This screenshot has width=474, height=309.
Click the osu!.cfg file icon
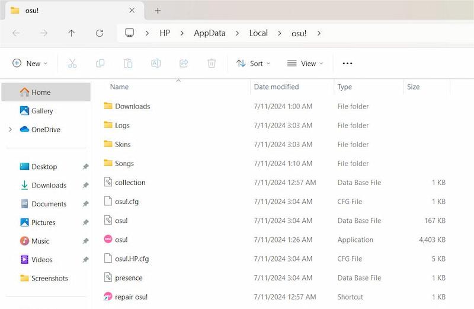(108, 201)
